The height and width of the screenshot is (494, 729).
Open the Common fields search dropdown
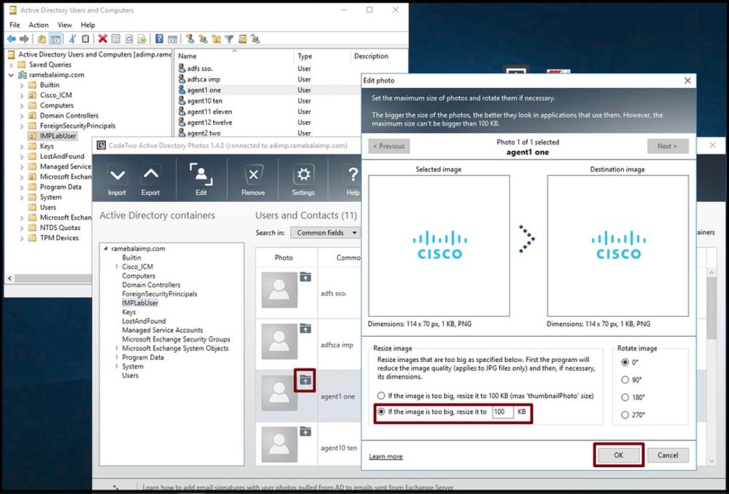(325, 232)
